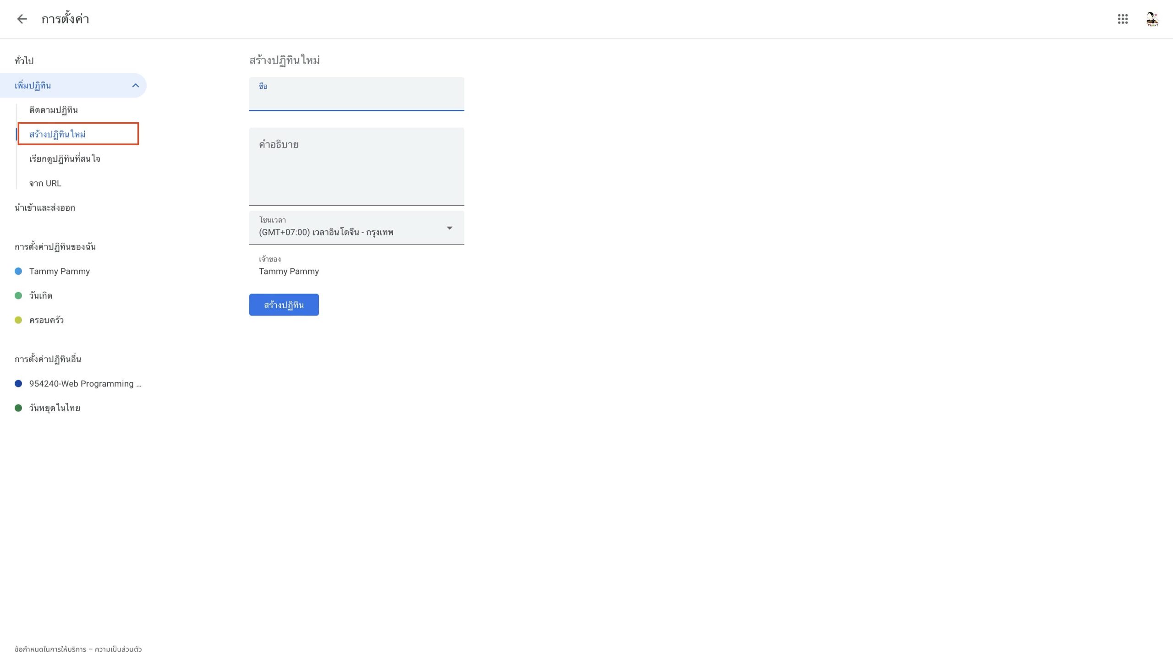Click วันหยุดในไทย green color dot

[18, 408]
